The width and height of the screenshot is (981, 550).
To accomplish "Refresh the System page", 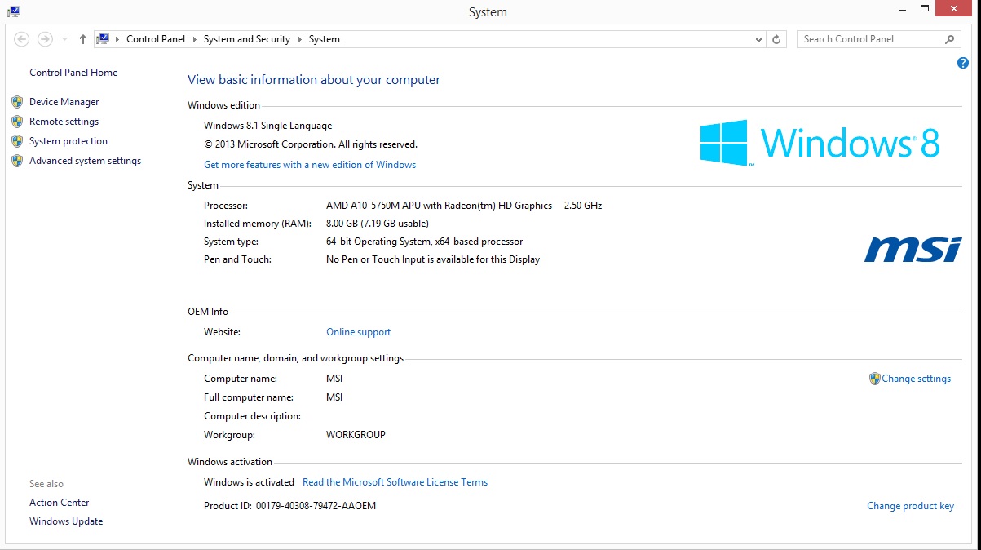I will click(x=777, y=39).
